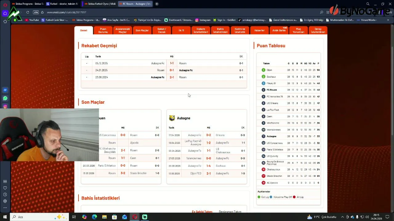Open the Aralarındaki Maçlar tab
The width and height of the screenshot is (394, 221).
123,30
